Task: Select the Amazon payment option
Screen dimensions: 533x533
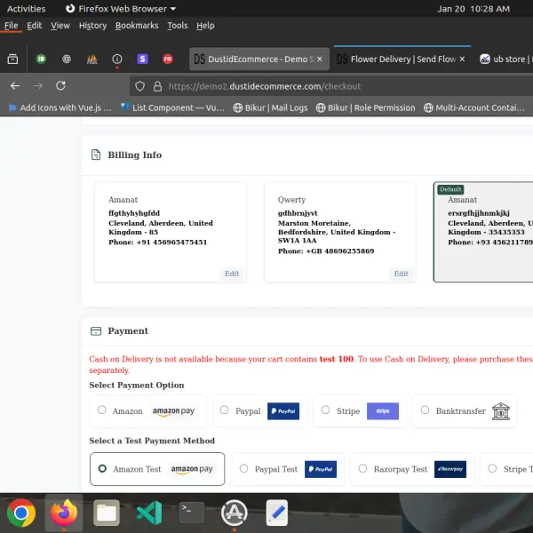Action: click(x=102, y=410)
